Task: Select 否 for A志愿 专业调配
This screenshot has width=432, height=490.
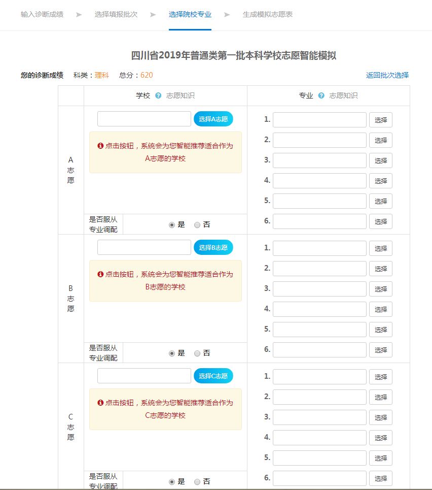Action: coord(197,224)
